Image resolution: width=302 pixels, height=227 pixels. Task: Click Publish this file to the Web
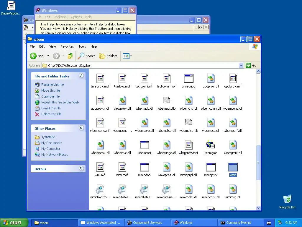pyautogui.click(x=60, y=102)
